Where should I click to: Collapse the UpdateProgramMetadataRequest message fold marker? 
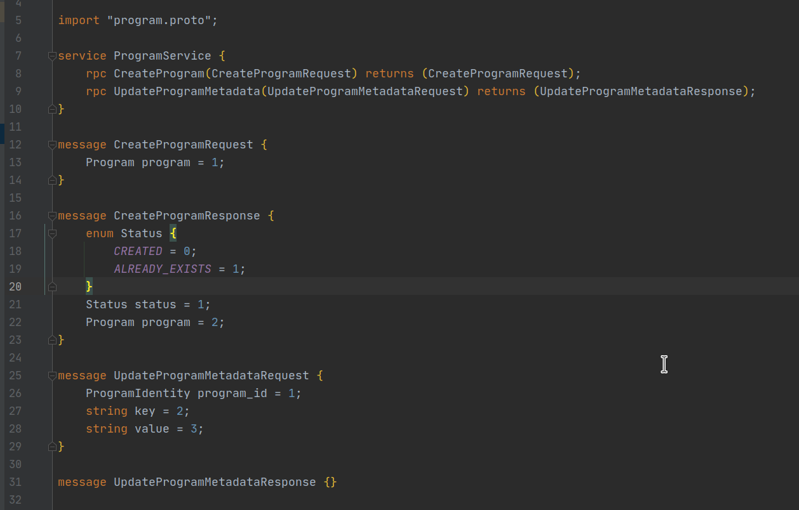[52, 376]
